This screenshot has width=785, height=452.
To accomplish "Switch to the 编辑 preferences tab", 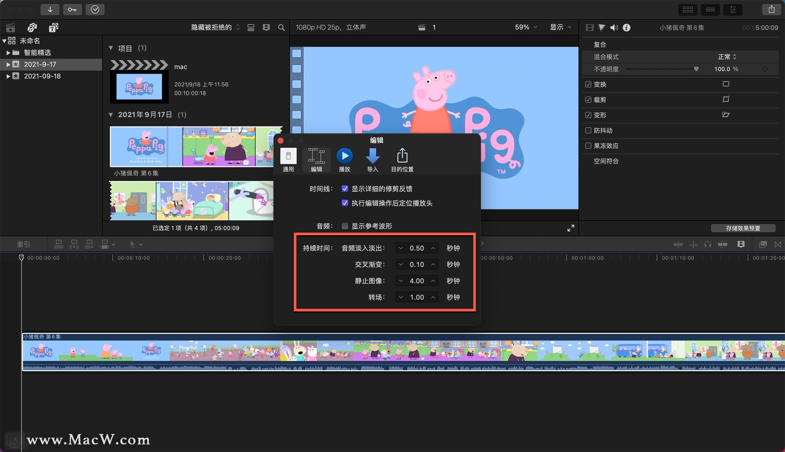I will 316,160.
